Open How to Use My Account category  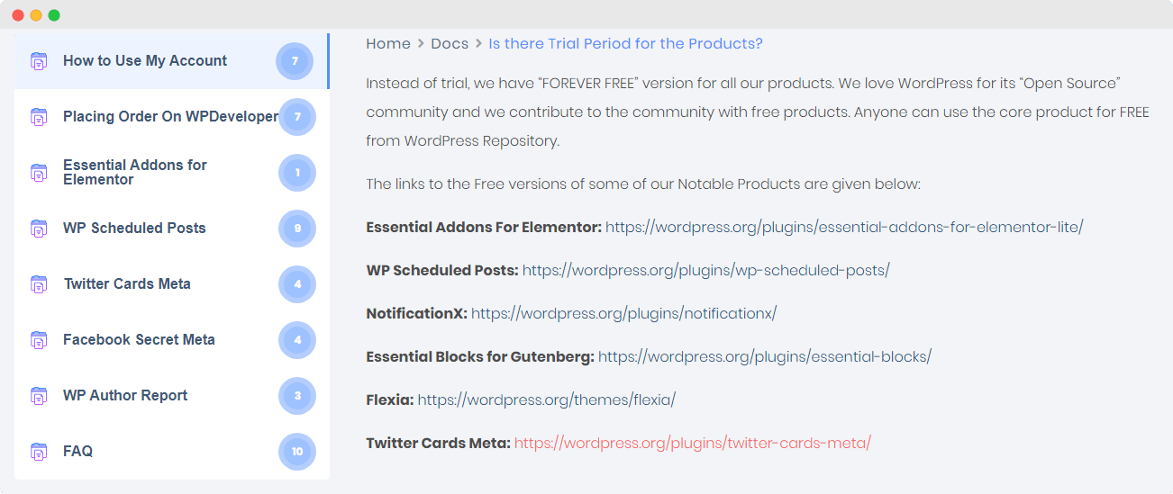[x=145, y=61]
